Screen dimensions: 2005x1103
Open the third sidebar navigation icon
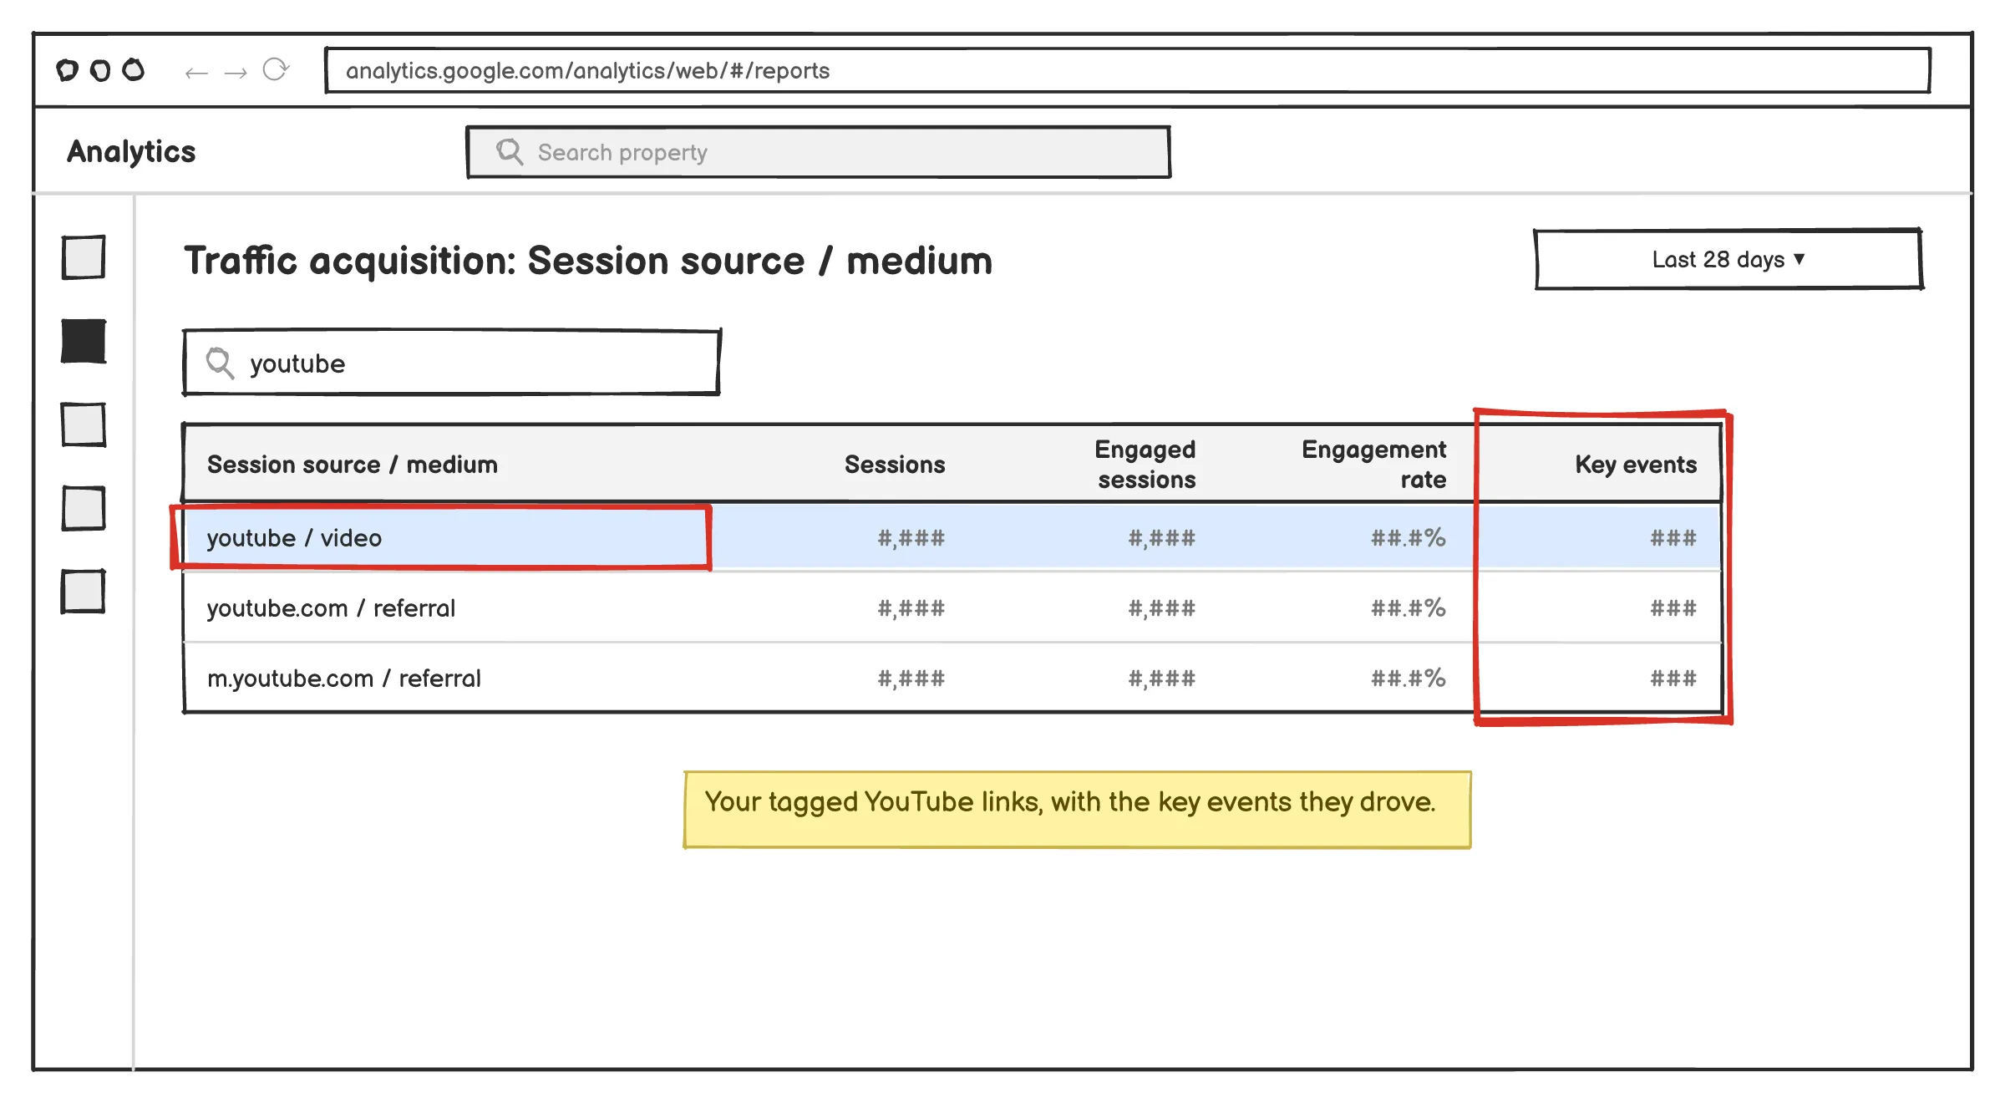(x=84, y=424)
